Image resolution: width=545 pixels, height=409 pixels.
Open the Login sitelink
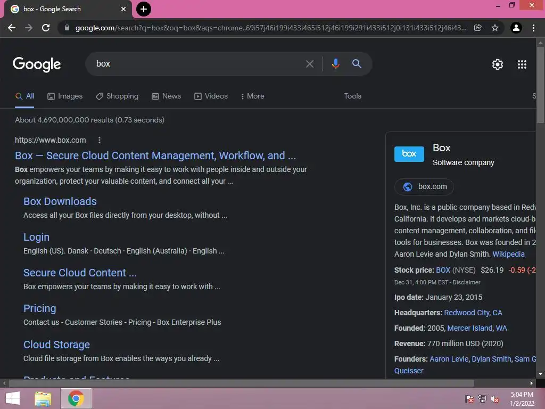coord(37,237)
